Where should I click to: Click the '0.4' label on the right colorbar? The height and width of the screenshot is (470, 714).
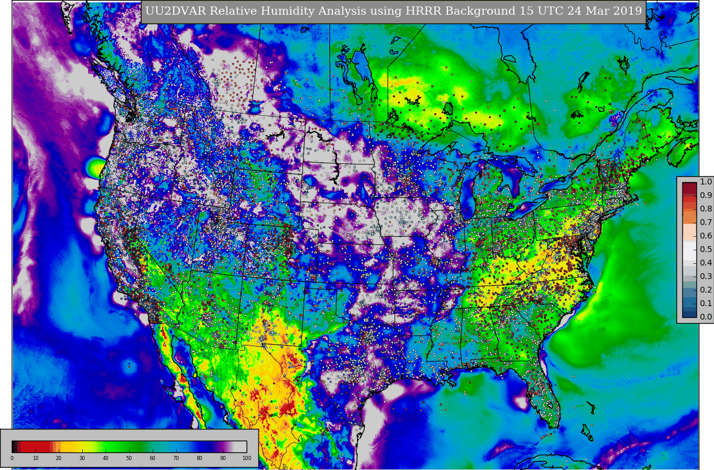[706, 263]
